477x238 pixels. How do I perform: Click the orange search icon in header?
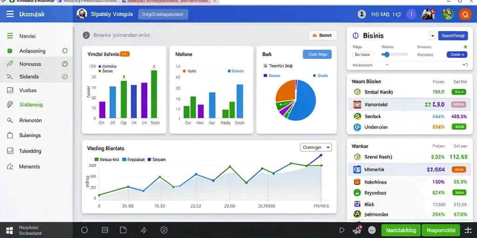[465, 14]
